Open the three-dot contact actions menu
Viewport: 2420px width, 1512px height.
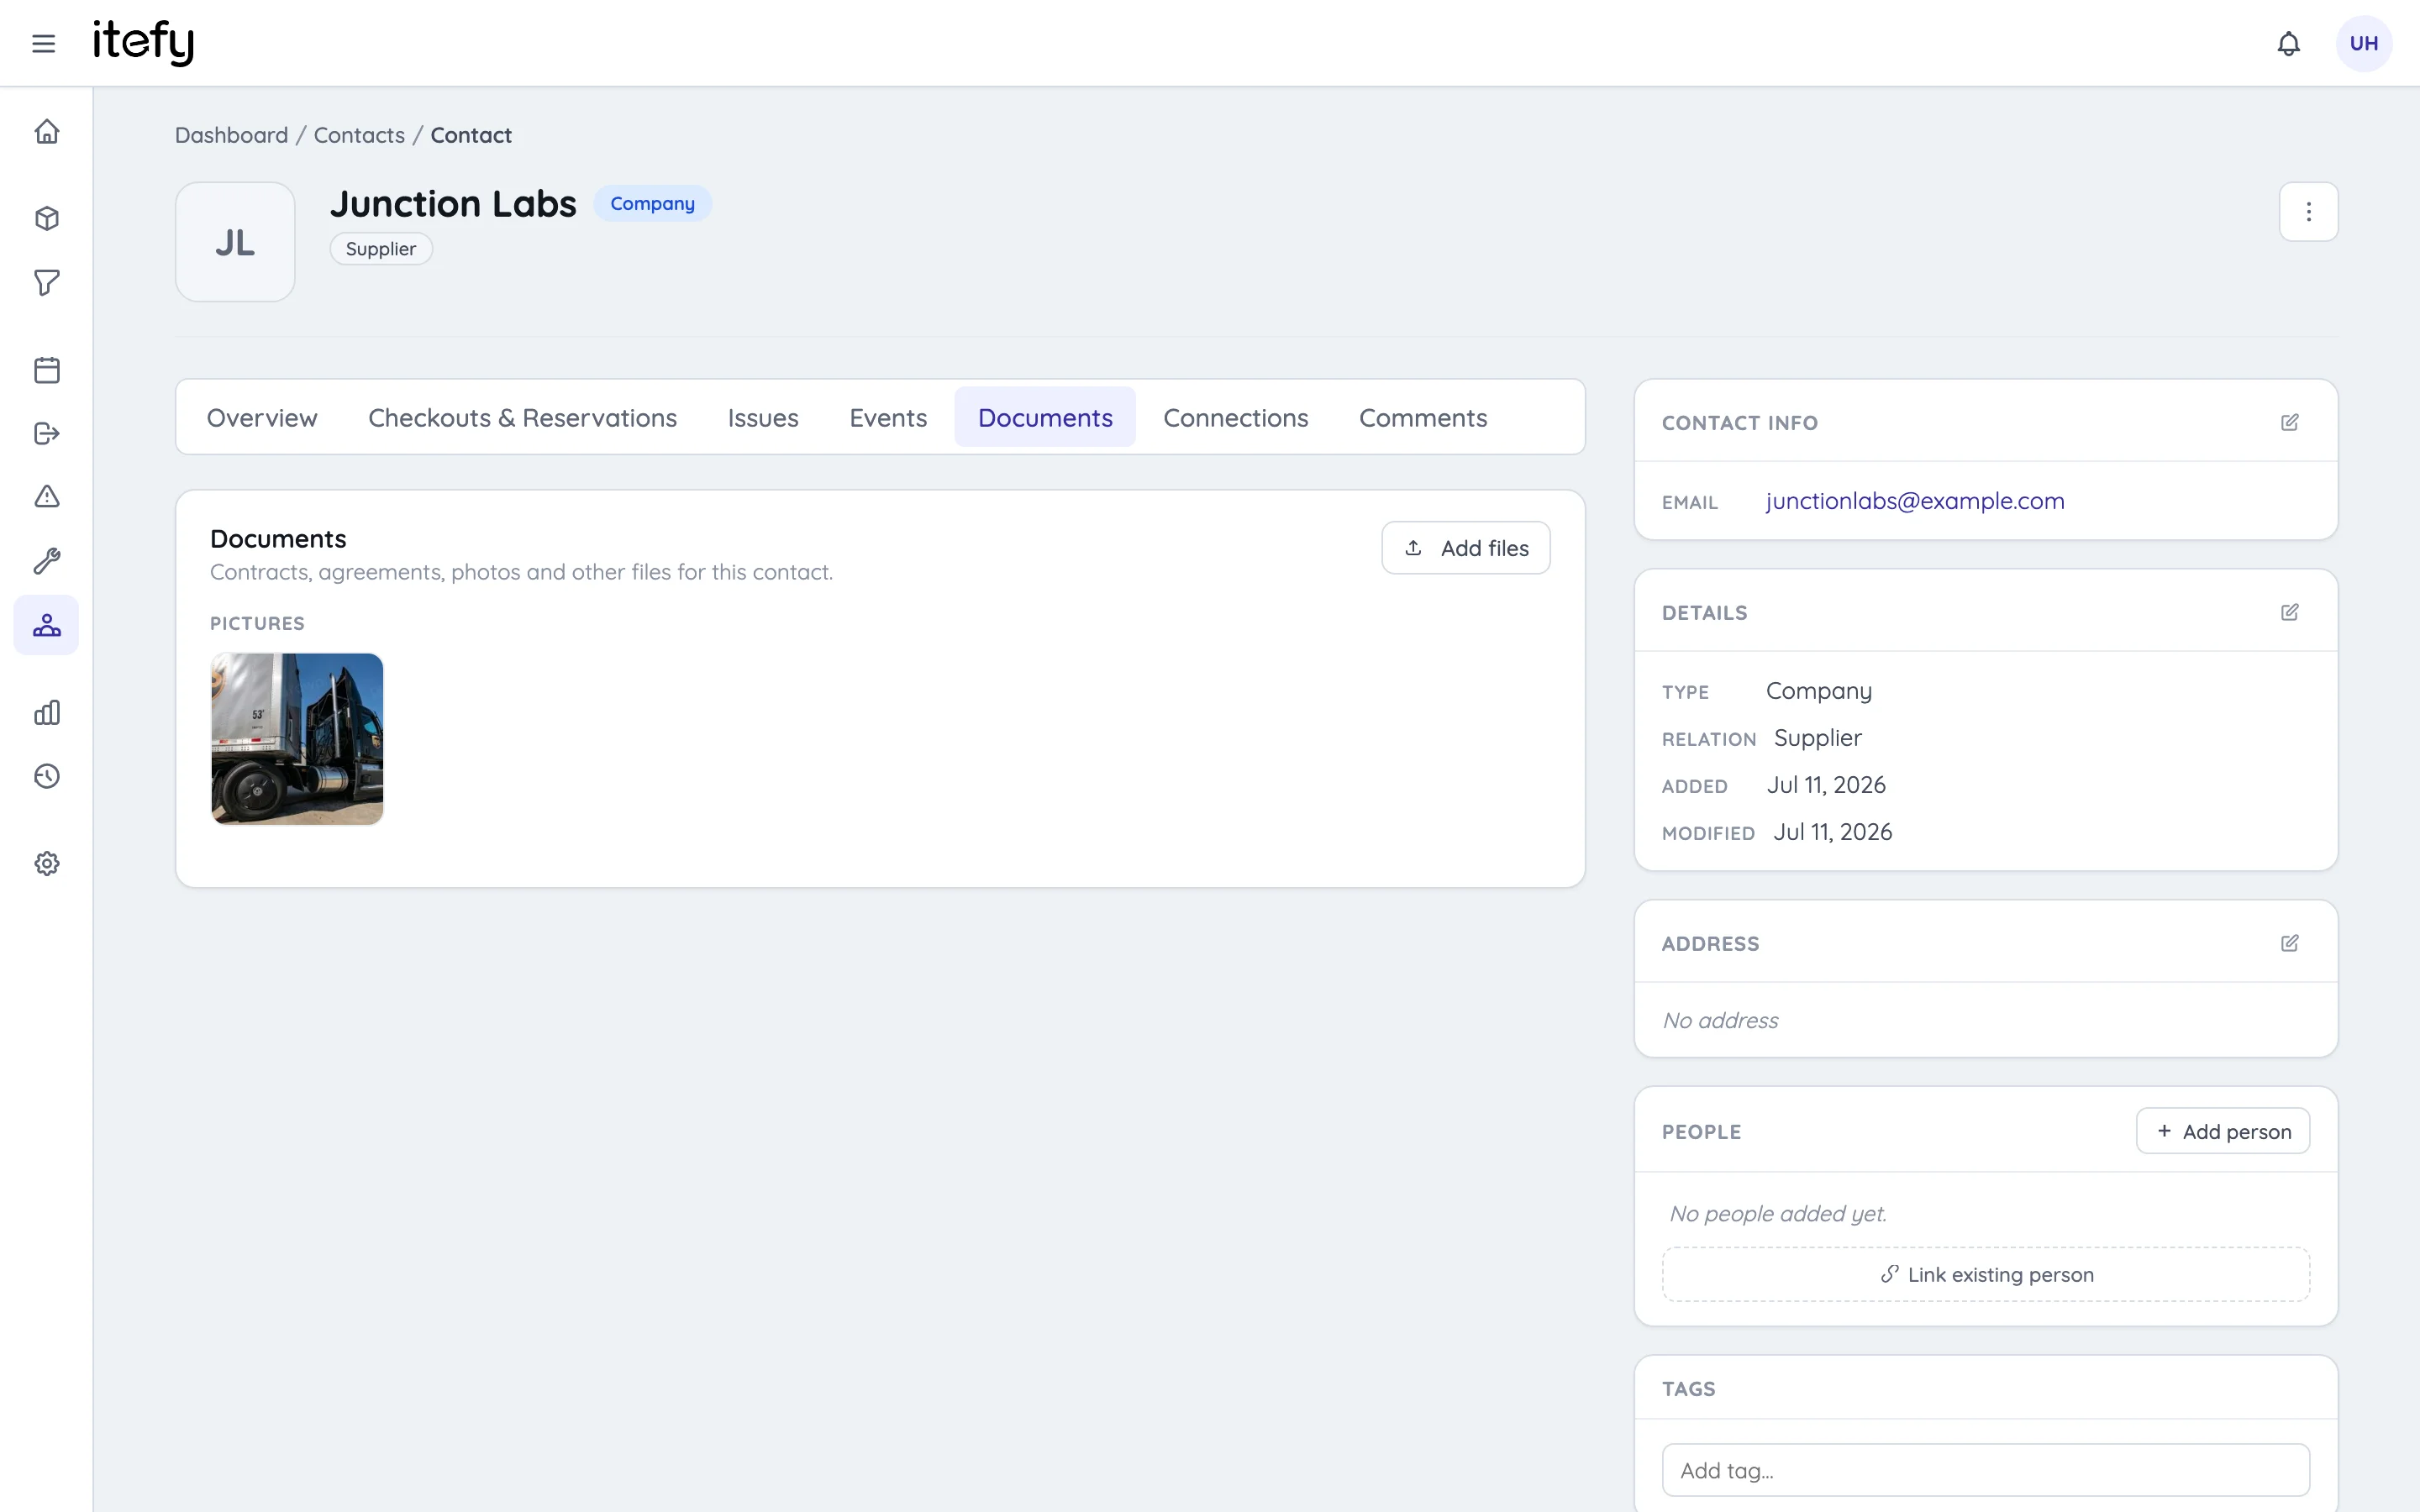coord(2308,211)
